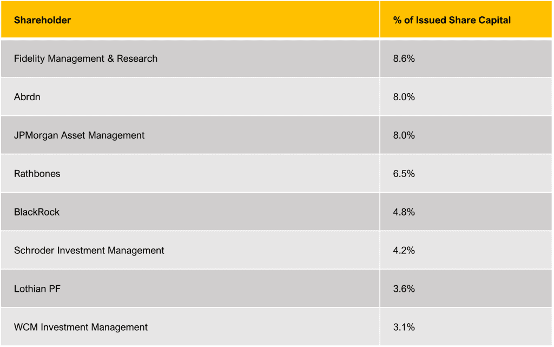Select the 3.6% value for Lothian PF
The height and width of the screenshot is (347, 554).
pyautogui.click(x=404, y=289)
